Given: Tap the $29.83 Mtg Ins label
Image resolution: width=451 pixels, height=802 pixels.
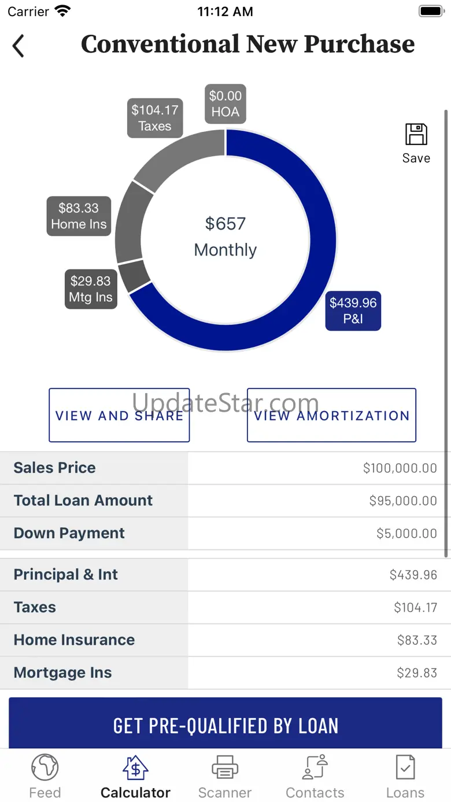Looking at the screenshot, I should [91, 289].
